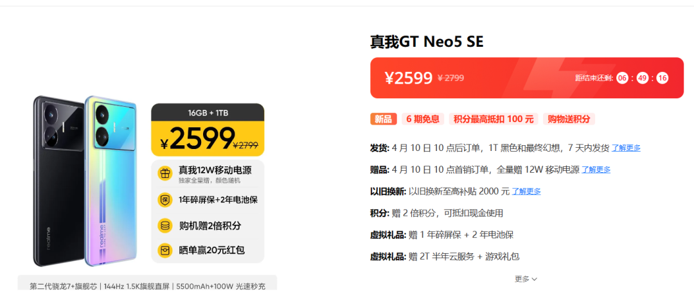Open 了解更多 link for gift details
Image resolution: width=694 pixels, height=300 pixels.
(x=596, y=170)
